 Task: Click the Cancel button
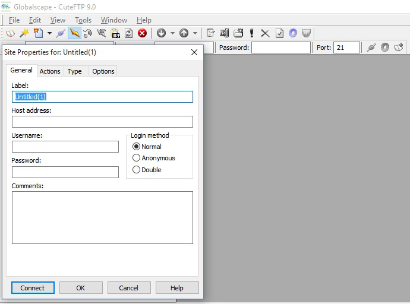129,288
